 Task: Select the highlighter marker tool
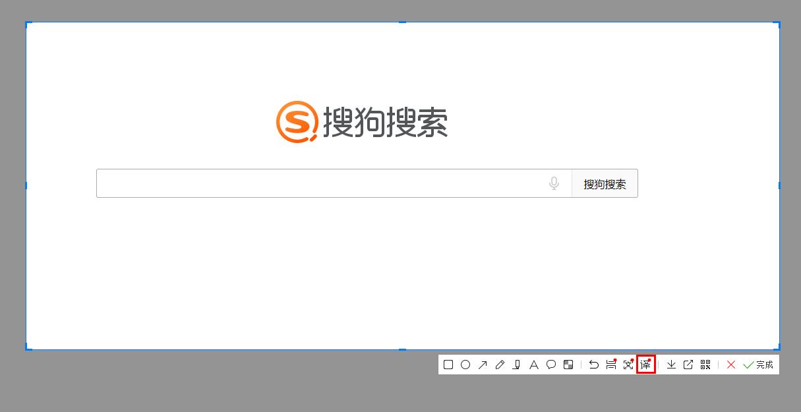point(517,364)
